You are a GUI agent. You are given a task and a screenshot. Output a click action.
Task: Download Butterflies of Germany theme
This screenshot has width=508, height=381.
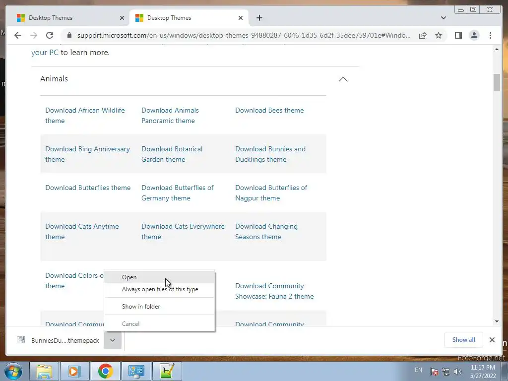click(177, 193)
